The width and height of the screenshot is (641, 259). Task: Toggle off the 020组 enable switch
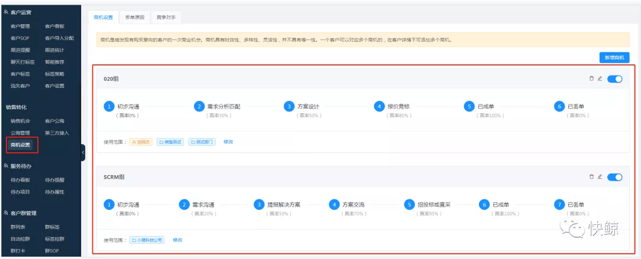tap(614, 78)
